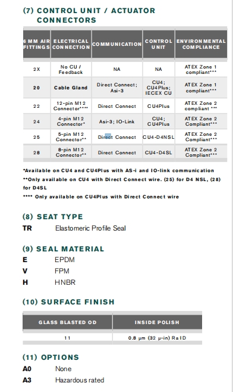Screen dimensions: 233x392
Task: Click the 'Control Unit / Actuator Connectors' heading
Action: pos(89,15)
